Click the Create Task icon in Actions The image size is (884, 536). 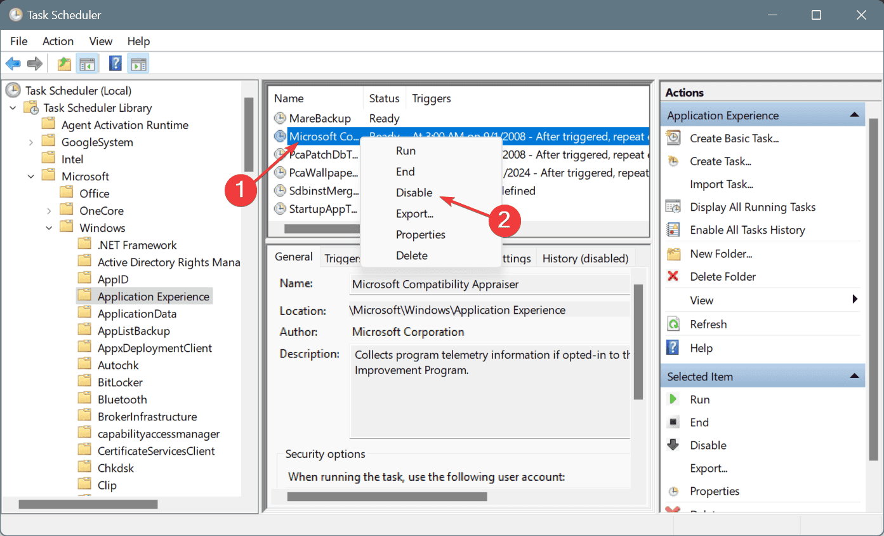(x=673, y=161)
